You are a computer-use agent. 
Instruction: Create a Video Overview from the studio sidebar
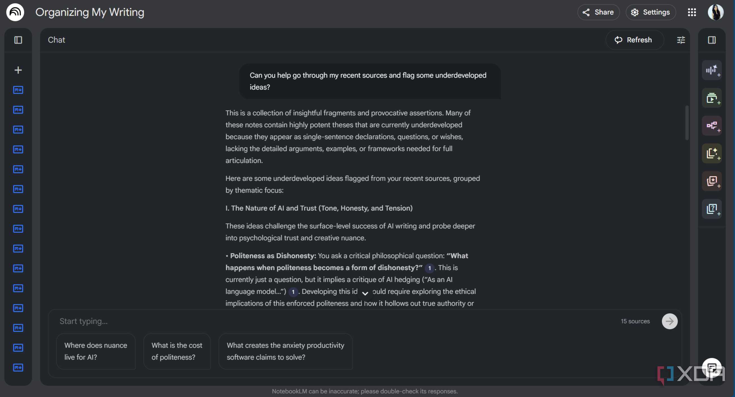tap(712, 98)
